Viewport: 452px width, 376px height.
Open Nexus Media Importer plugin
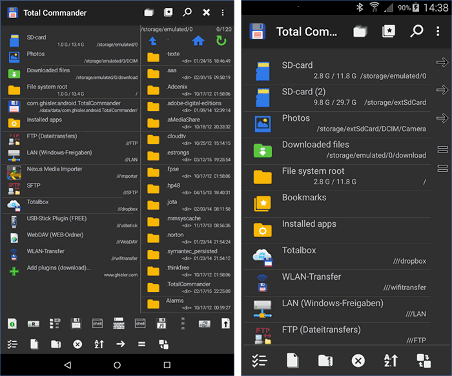[70, 172]
